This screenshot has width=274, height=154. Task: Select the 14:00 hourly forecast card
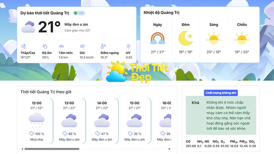pos(102,120)
